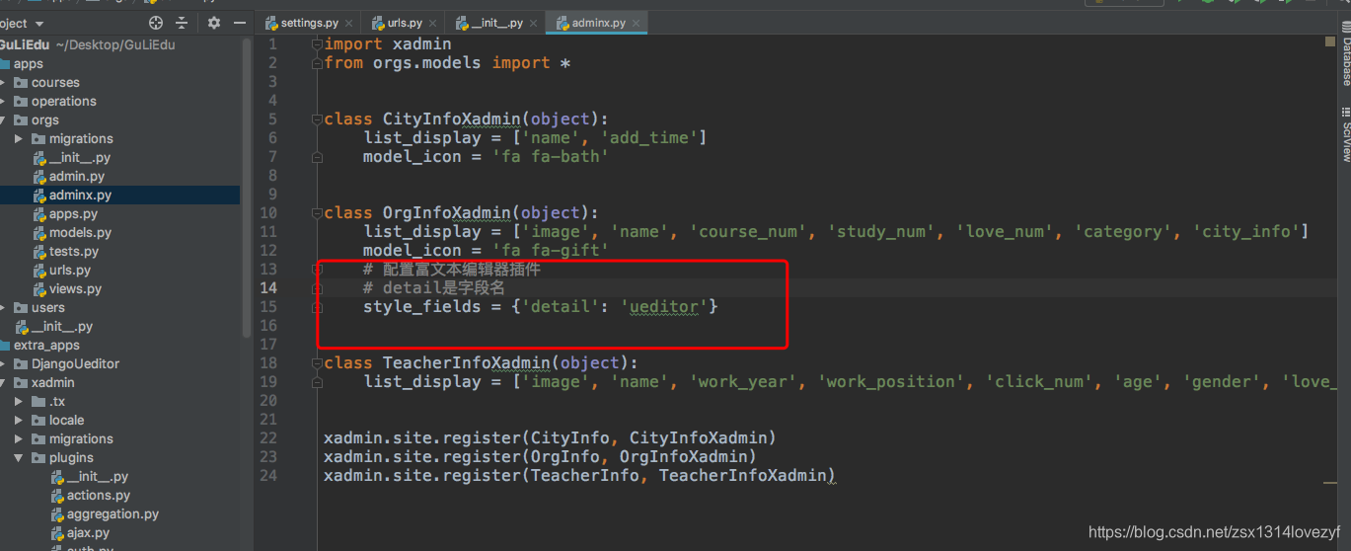Image resolution: width=1351 pixels, height=551 pixels.
Task: Select the adminx.py tab
Action: point(598,23)
